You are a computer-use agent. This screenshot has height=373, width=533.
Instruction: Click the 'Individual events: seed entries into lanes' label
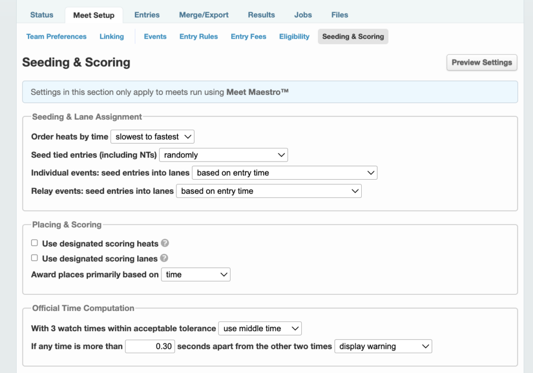pyautogui.click(x=110, y=173)
